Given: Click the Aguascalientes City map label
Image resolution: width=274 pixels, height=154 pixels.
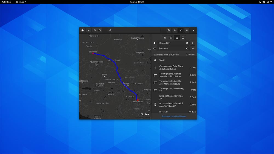Looking at the screenshot, I should click(96, 63).
